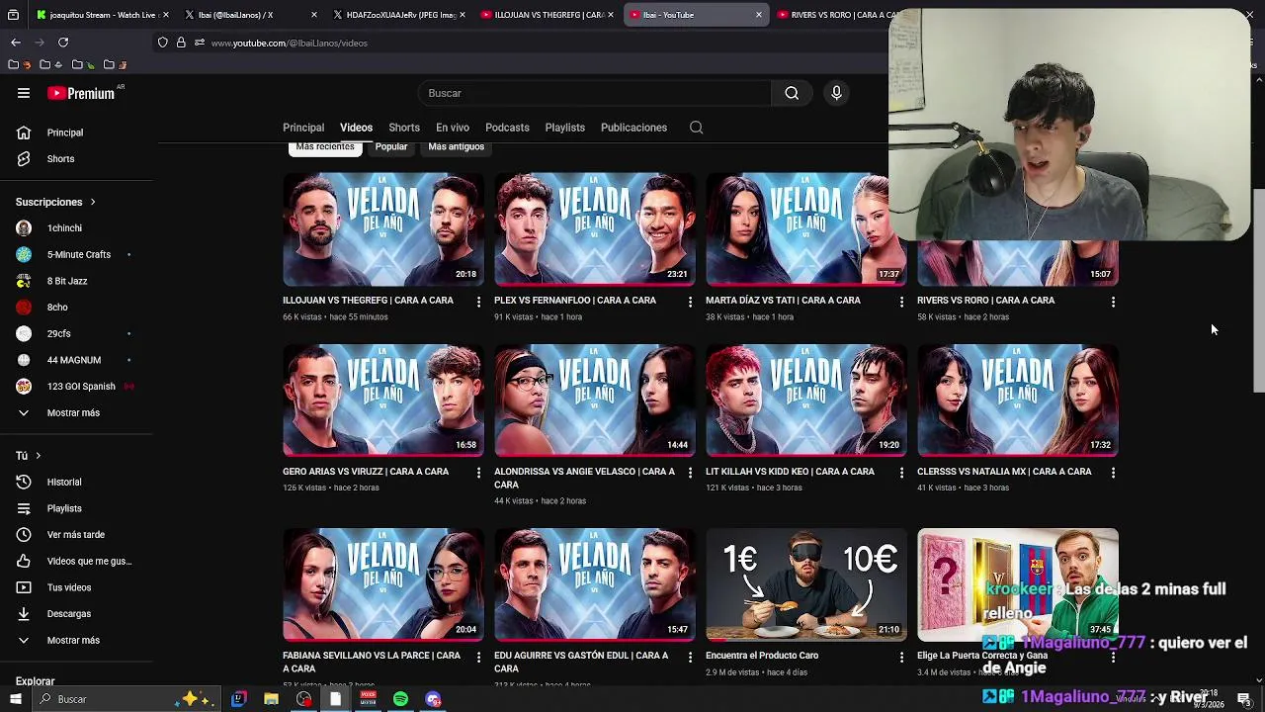The width and height of the screenshot is (1265, 712).
Task: Close the Ibai - YouTube browser tab
Action: [x=759, y=15]
